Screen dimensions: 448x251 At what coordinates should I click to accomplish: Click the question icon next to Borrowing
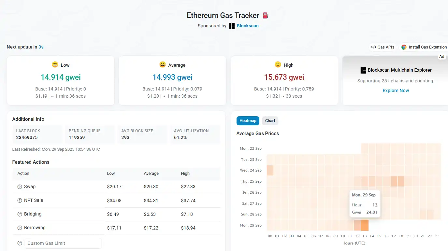pos(20,228)
